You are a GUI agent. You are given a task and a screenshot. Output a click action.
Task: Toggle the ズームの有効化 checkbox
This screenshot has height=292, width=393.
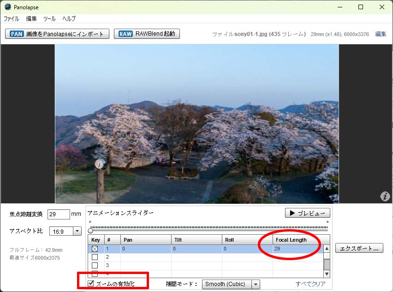91,284
